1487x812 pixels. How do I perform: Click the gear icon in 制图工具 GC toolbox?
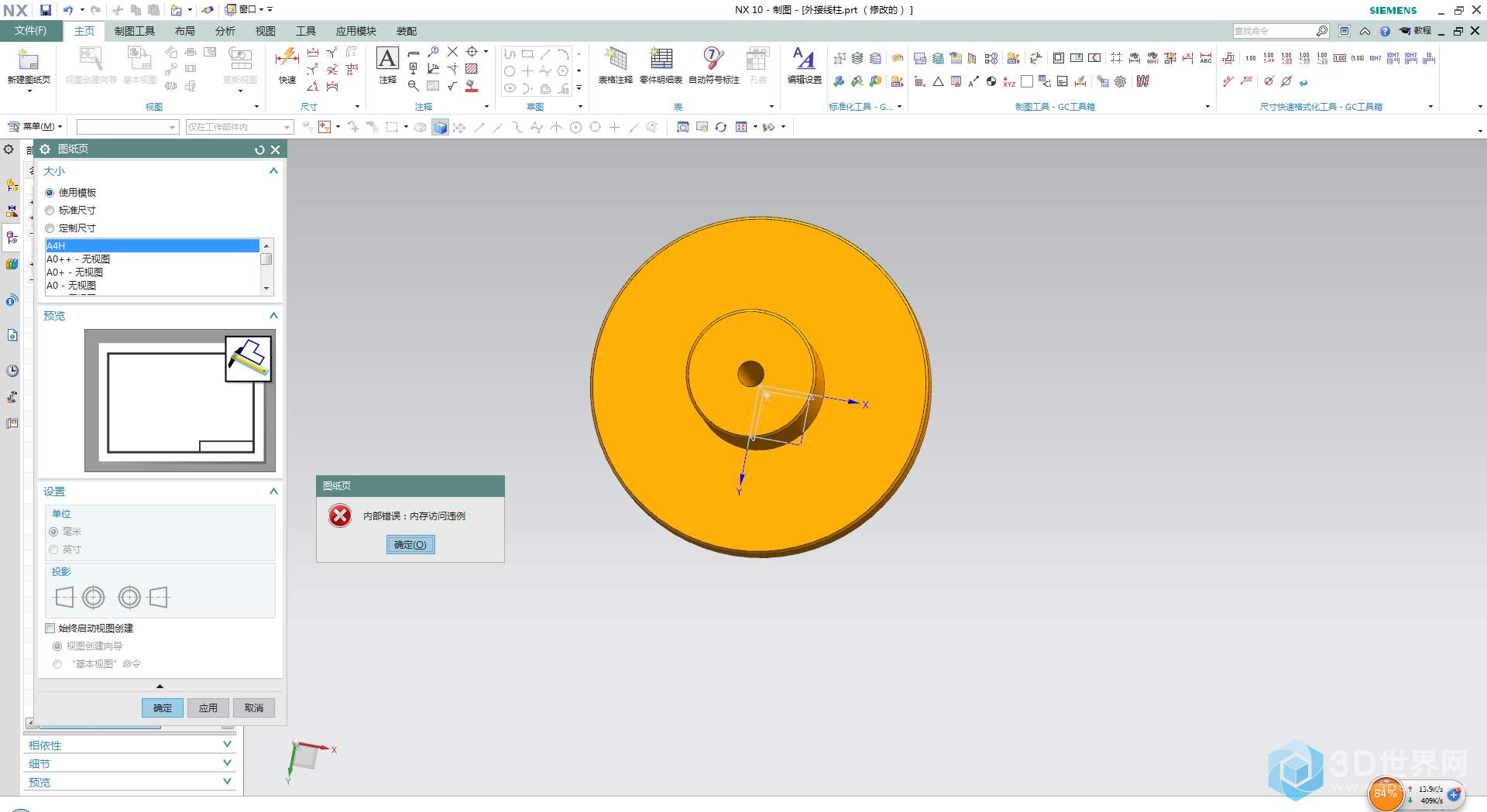point(1121,81)
